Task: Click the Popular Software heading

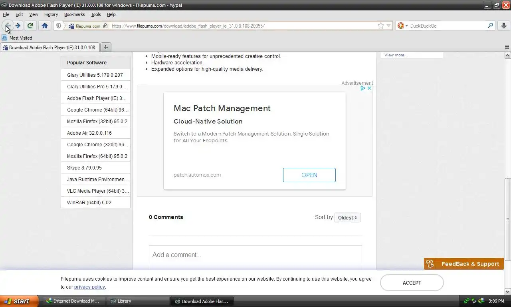Action: 87,63
